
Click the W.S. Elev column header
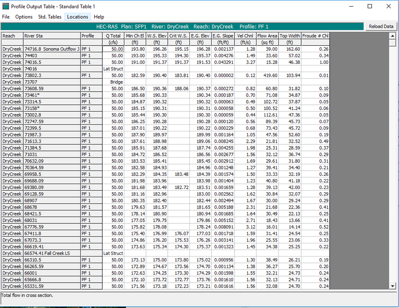(x=157, y=36)
